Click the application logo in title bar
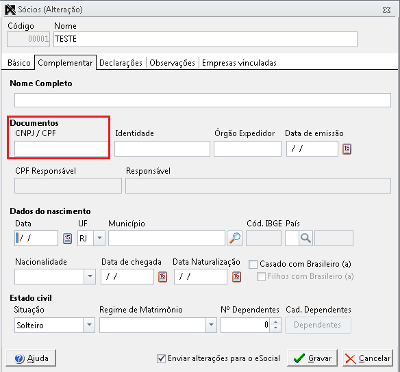 click(x=10, y=10)
